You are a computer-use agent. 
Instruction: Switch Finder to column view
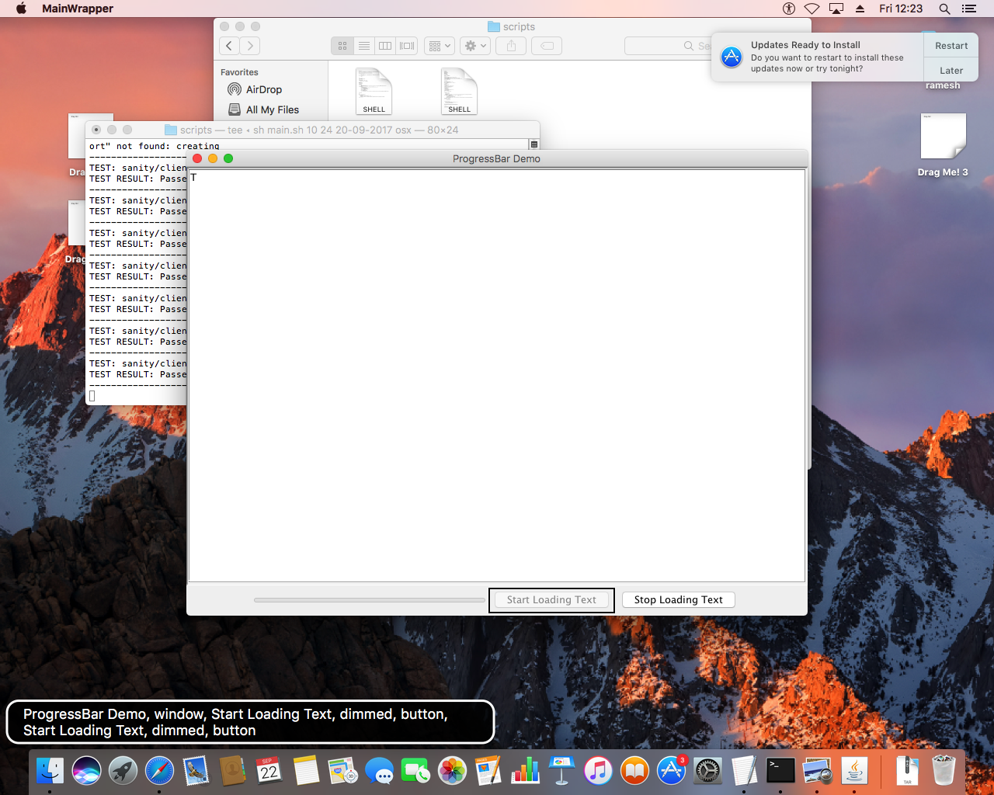385,47
